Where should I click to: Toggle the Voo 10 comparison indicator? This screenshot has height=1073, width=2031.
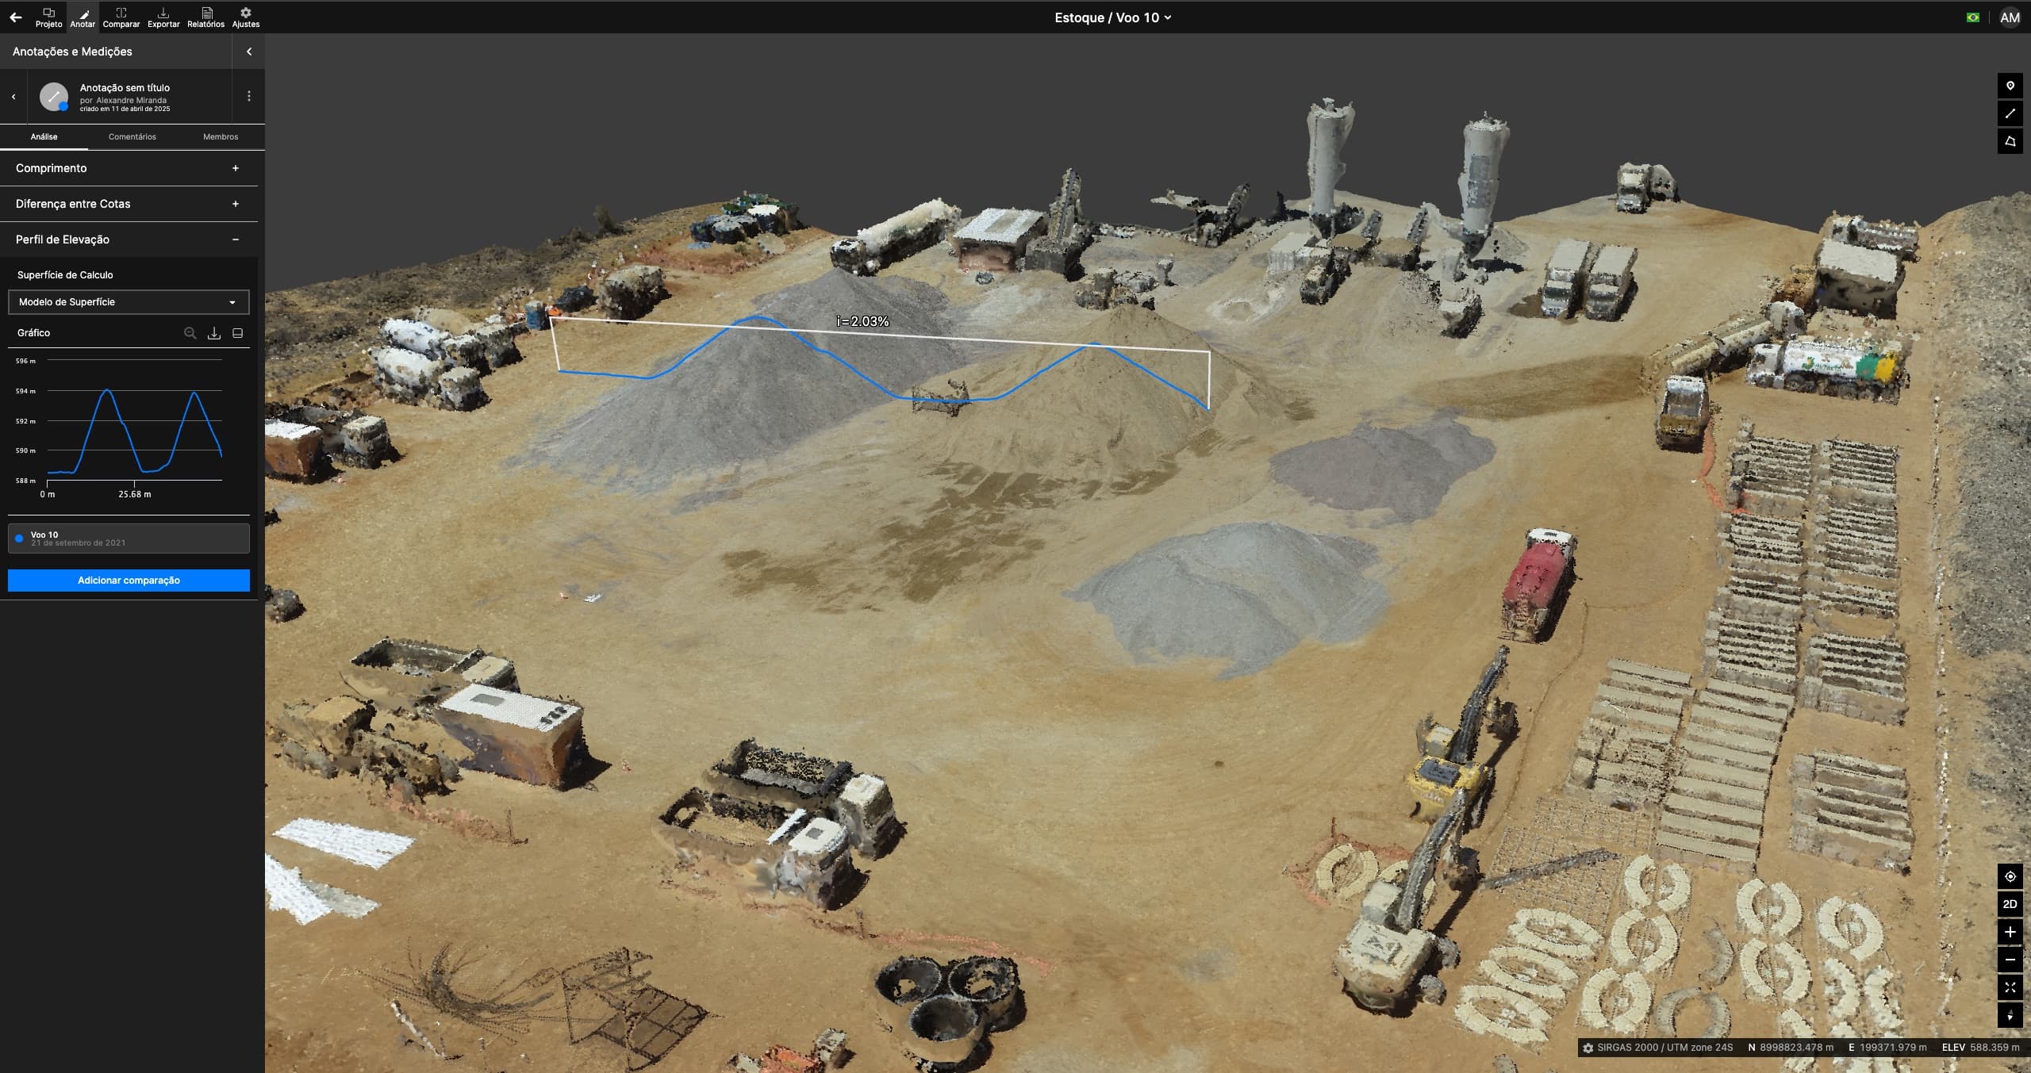pos(19,538)
